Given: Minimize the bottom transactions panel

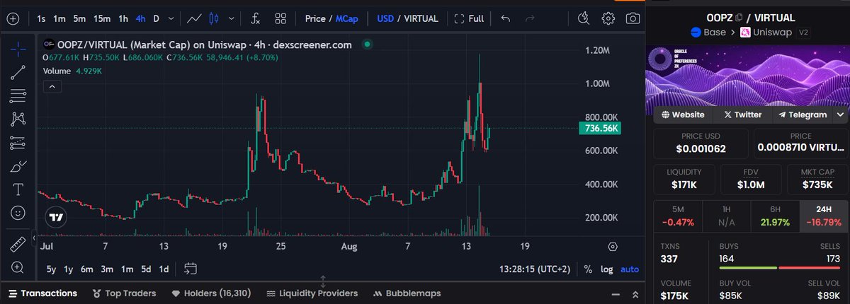Looking at the screenshot, I should pyautogui.click(x=615, y=293).
